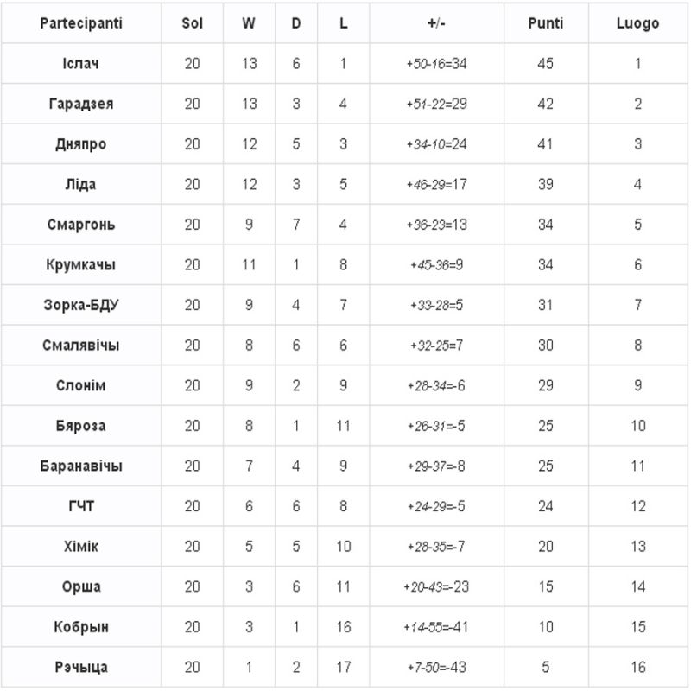Click the Зорка-БДУ team name
Viewport: 691px width, 691px height.
81,305
